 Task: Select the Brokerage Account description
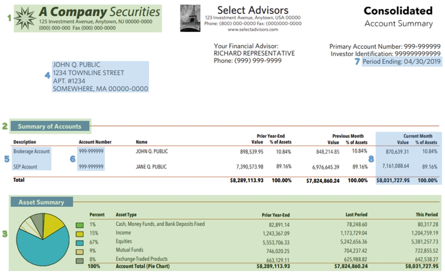tap(32, 152)
